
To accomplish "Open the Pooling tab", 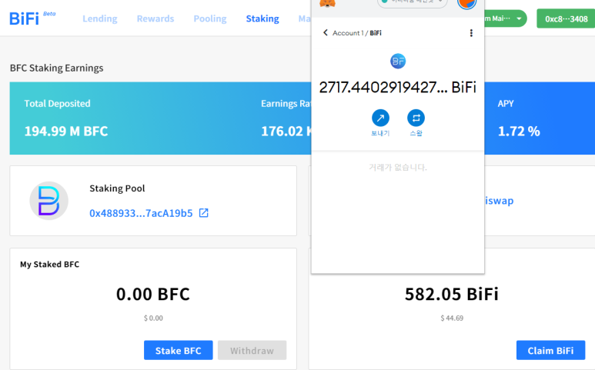I will 210,18.
